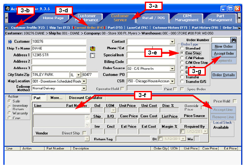Switch to the Home Page tab
The height and width of the screenshot is (165, 244).
click(53, 18)
